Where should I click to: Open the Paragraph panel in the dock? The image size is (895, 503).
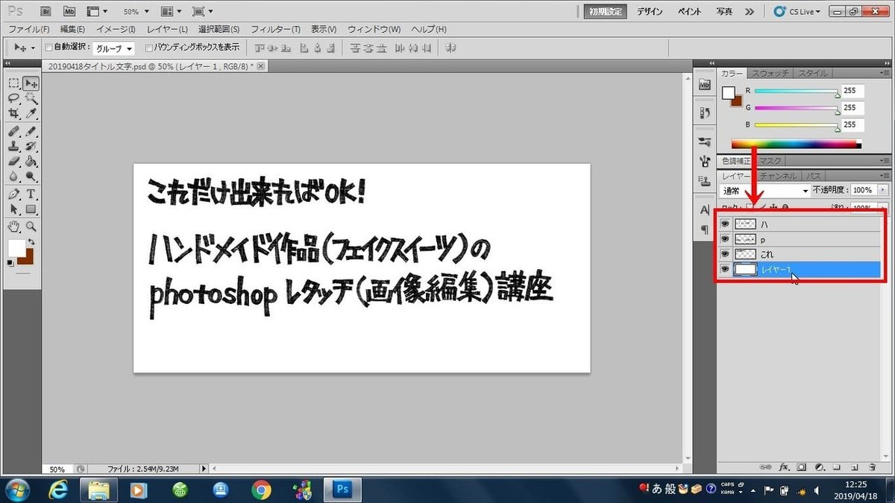[704, 230]
